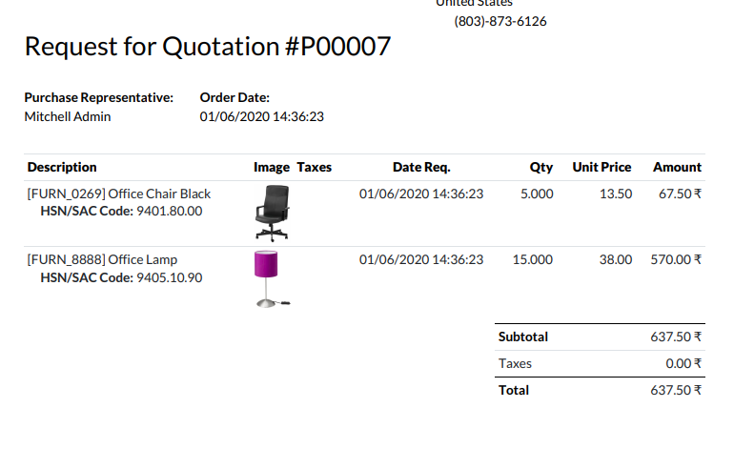Click the Mitchell Admin representative name
Image resolution: width=734 pixels, height=449 pixels.
pos(68,116)
